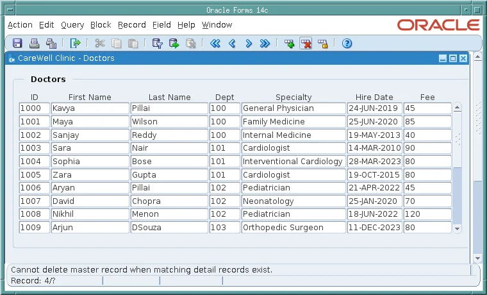Click the Lock Record icon
487x295 pixels.
[323, 43]
